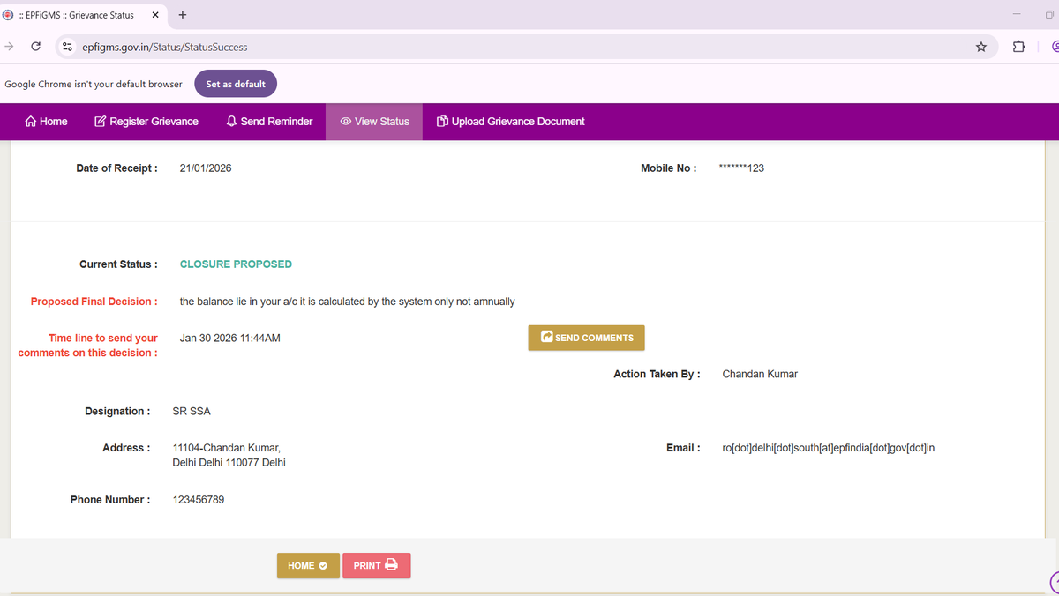
Task: Click the masked mobile number *******123
Action: click(742, 168)
